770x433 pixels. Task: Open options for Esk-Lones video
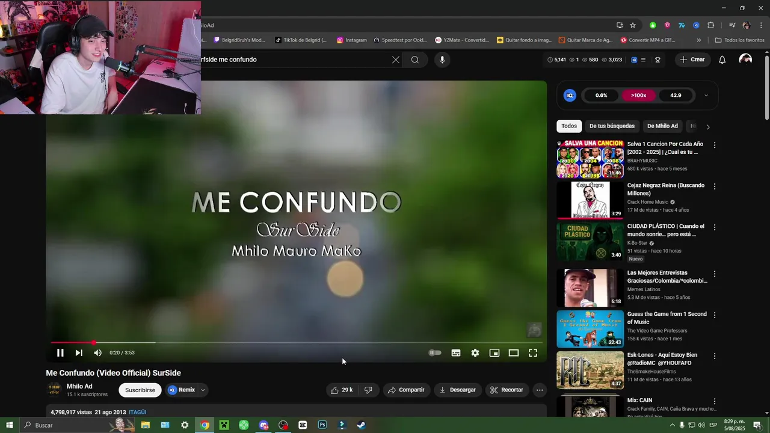click(x=715, y=356)
